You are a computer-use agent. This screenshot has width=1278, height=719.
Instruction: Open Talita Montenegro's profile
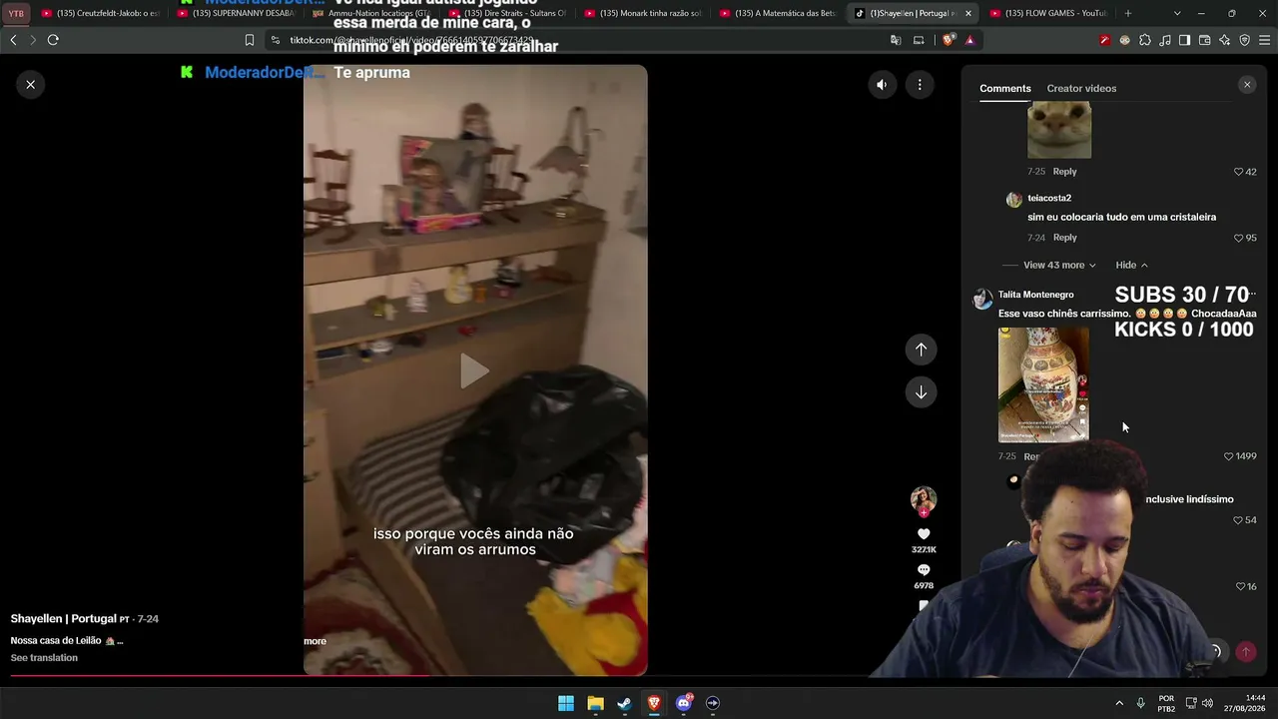[1036, 295]
